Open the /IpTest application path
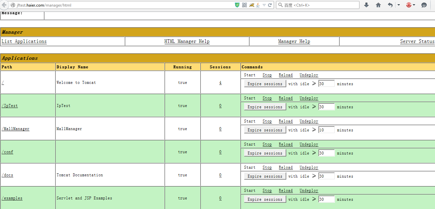 [10, 106]
